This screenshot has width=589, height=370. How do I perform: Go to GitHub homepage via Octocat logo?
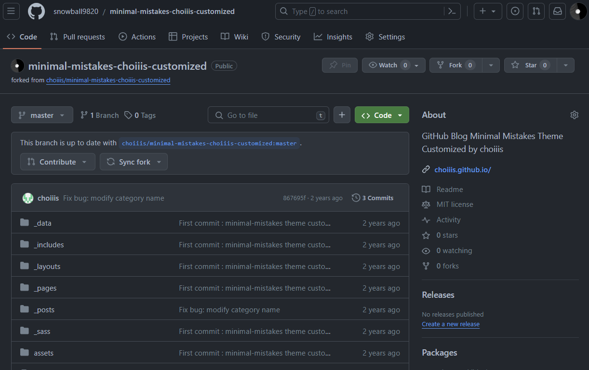(36, 11)
